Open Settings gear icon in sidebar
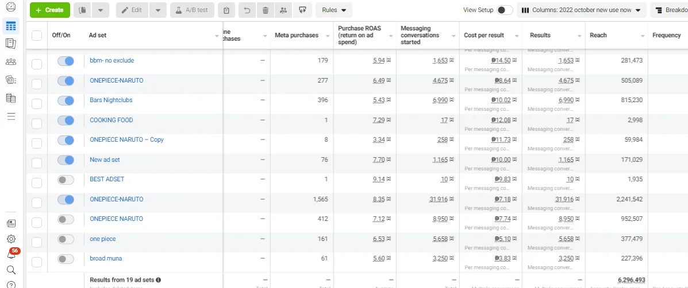The width and height of the screenshot is (688, 288). pos(11,239)
